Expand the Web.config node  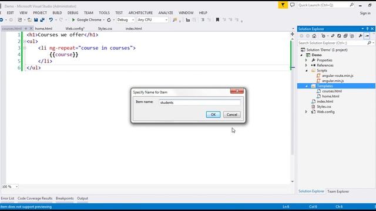click(306, 112)
